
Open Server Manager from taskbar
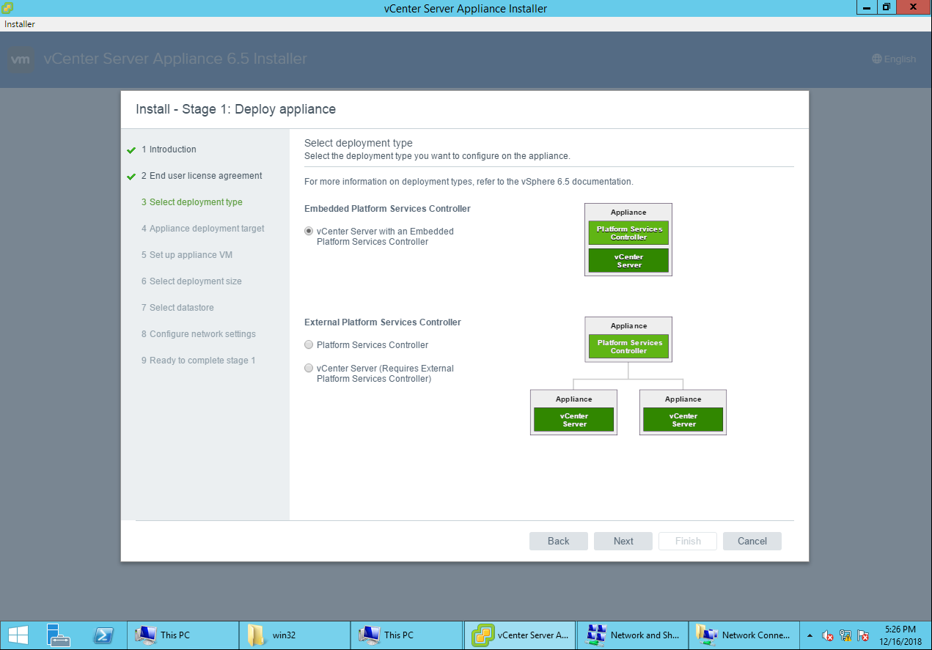coord(58,635)
